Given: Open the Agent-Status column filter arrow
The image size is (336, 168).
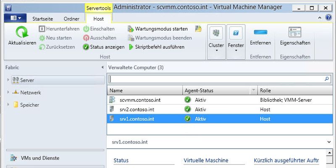Looking at the screenshot, I should [x=253, y=90].
